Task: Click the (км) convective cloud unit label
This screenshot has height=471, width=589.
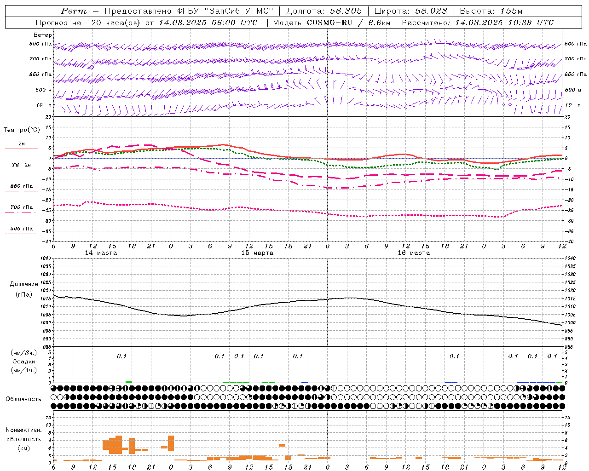Action: 24,448
